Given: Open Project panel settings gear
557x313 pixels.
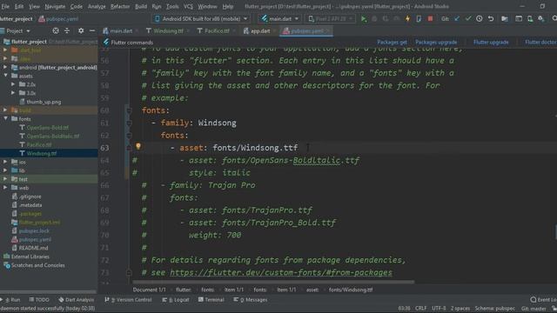Looking at the screenshot, I should (81, 31).
